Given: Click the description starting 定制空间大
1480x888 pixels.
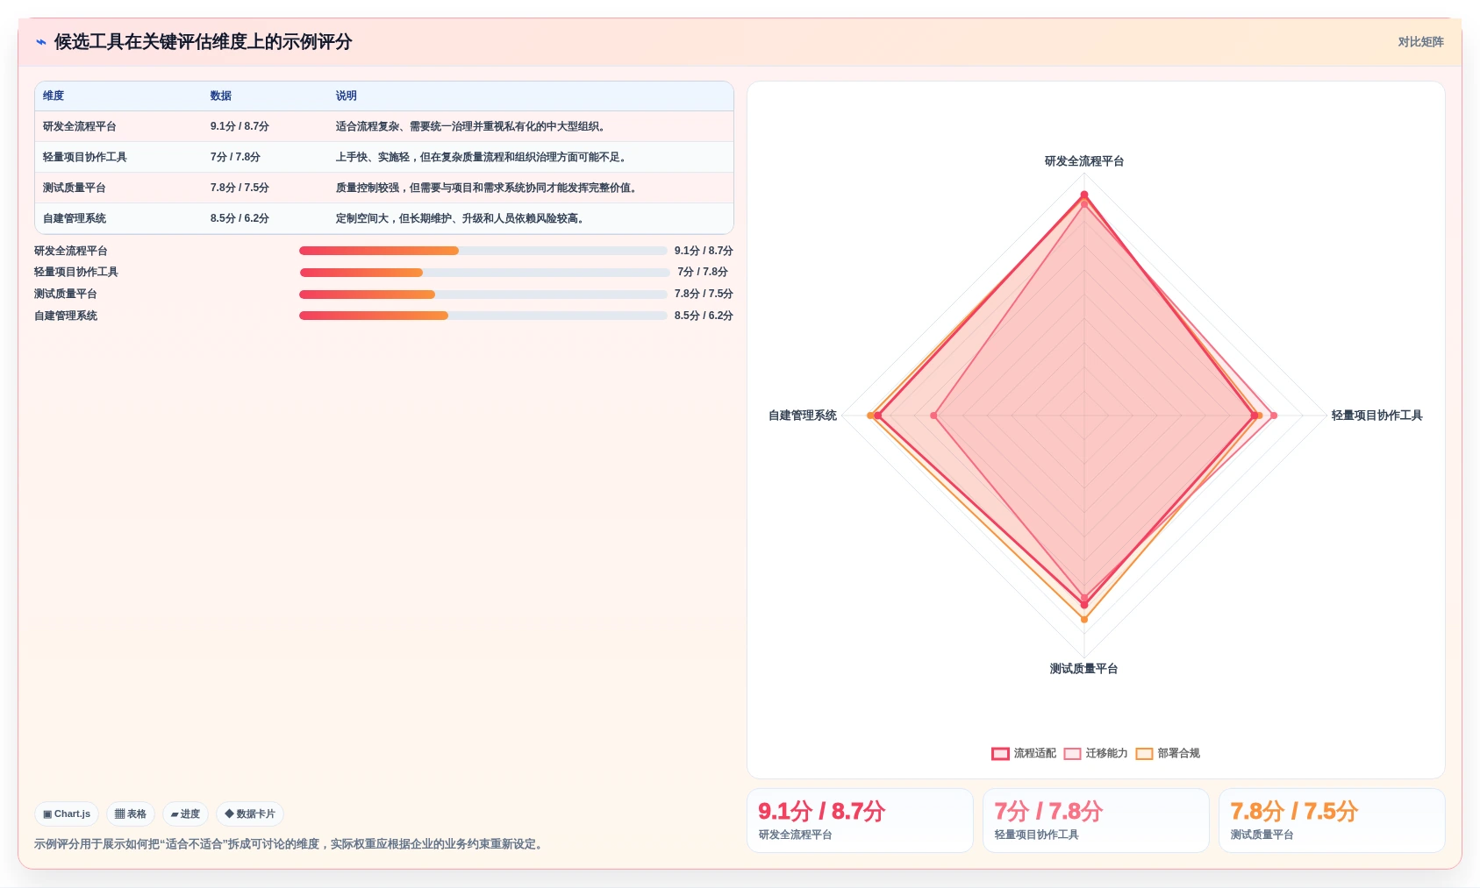Looking at the screenshot, I should point(462,218).
